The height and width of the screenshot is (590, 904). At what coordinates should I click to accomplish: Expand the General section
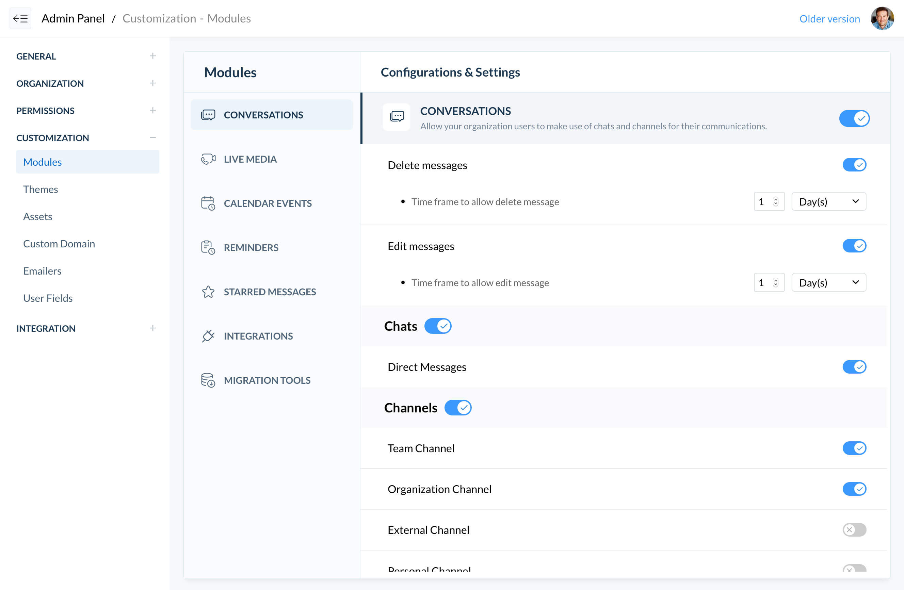click(153, 55)
